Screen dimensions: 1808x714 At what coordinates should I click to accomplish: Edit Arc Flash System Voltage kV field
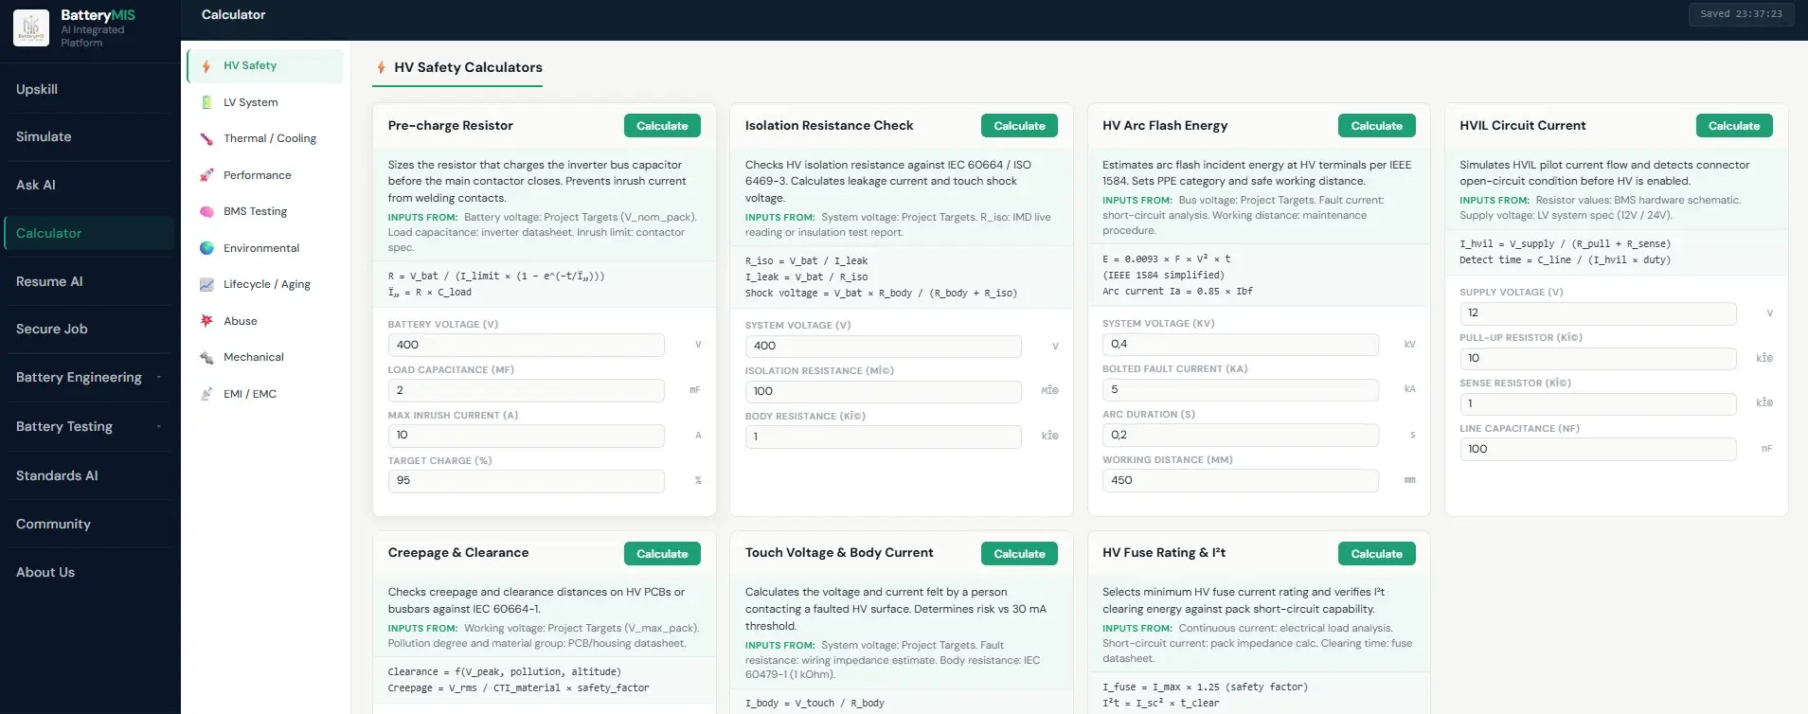(x=1240, y=344)
